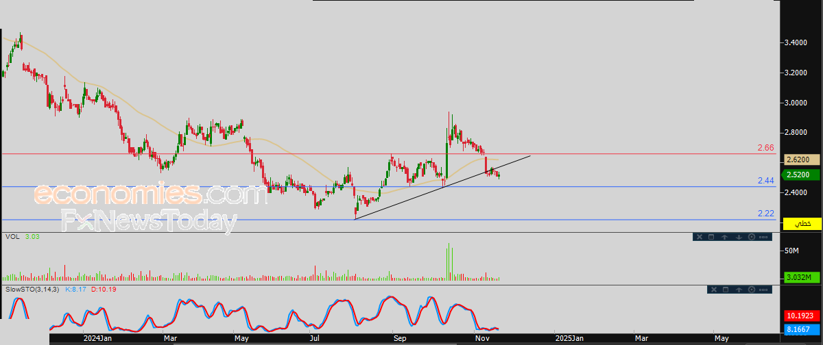823x345 pixels.
Task: Click the 2024Jan date label
Action: pyautogui.click(x=97, y=338)
